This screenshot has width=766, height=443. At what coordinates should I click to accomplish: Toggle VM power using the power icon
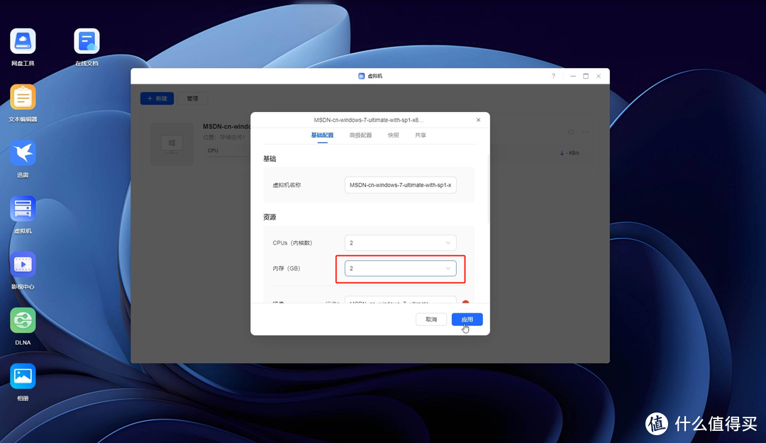coord(570,132)
